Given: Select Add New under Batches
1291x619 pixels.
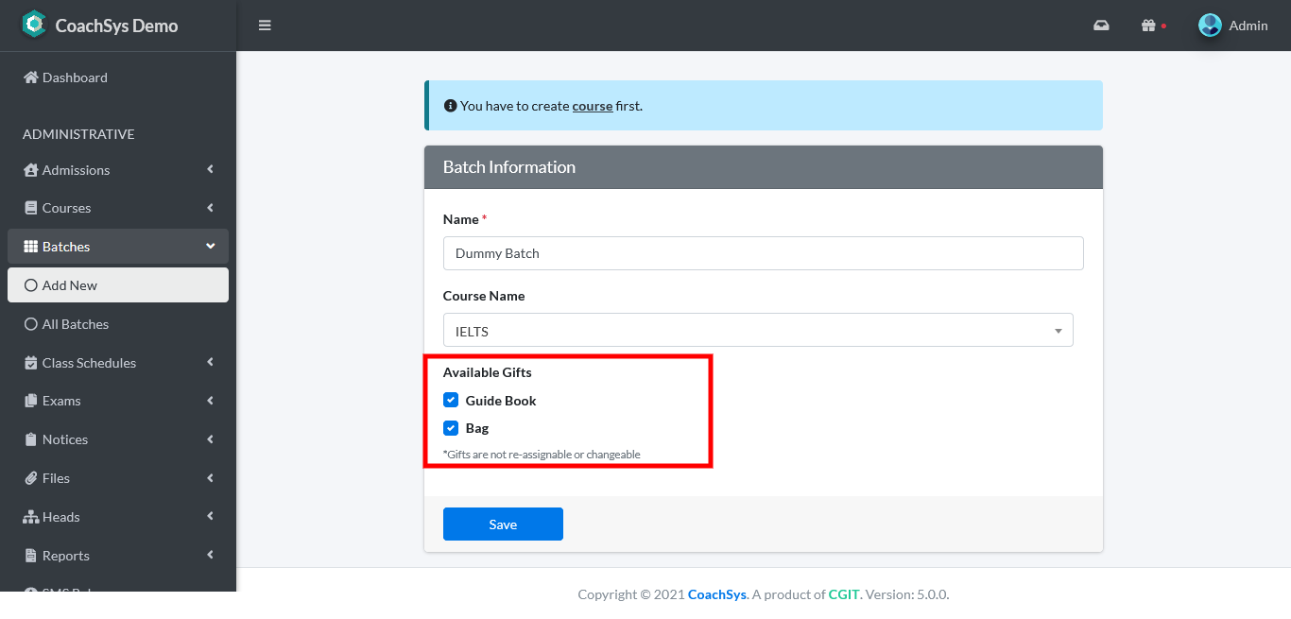Looking at the screenshot, I should 69,285.
